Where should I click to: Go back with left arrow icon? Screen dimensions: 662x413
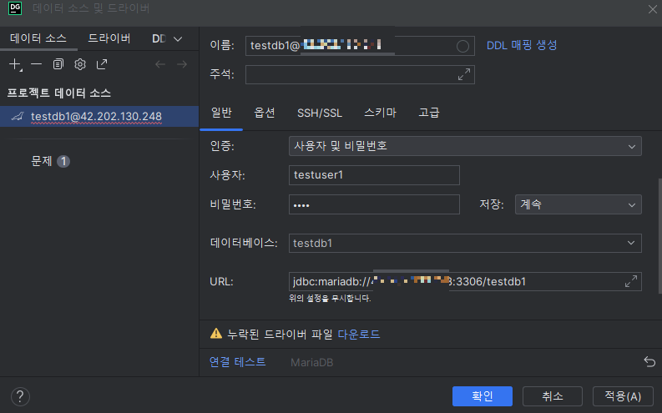pyautogui.click(x=160, y=64)
